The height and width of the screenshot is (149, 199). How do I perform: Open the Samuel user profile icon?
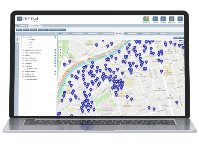coord(180,19)
